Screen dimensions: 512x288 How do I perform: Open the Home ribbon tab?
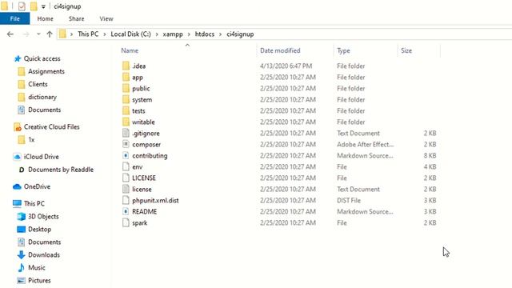pos(45,18)
